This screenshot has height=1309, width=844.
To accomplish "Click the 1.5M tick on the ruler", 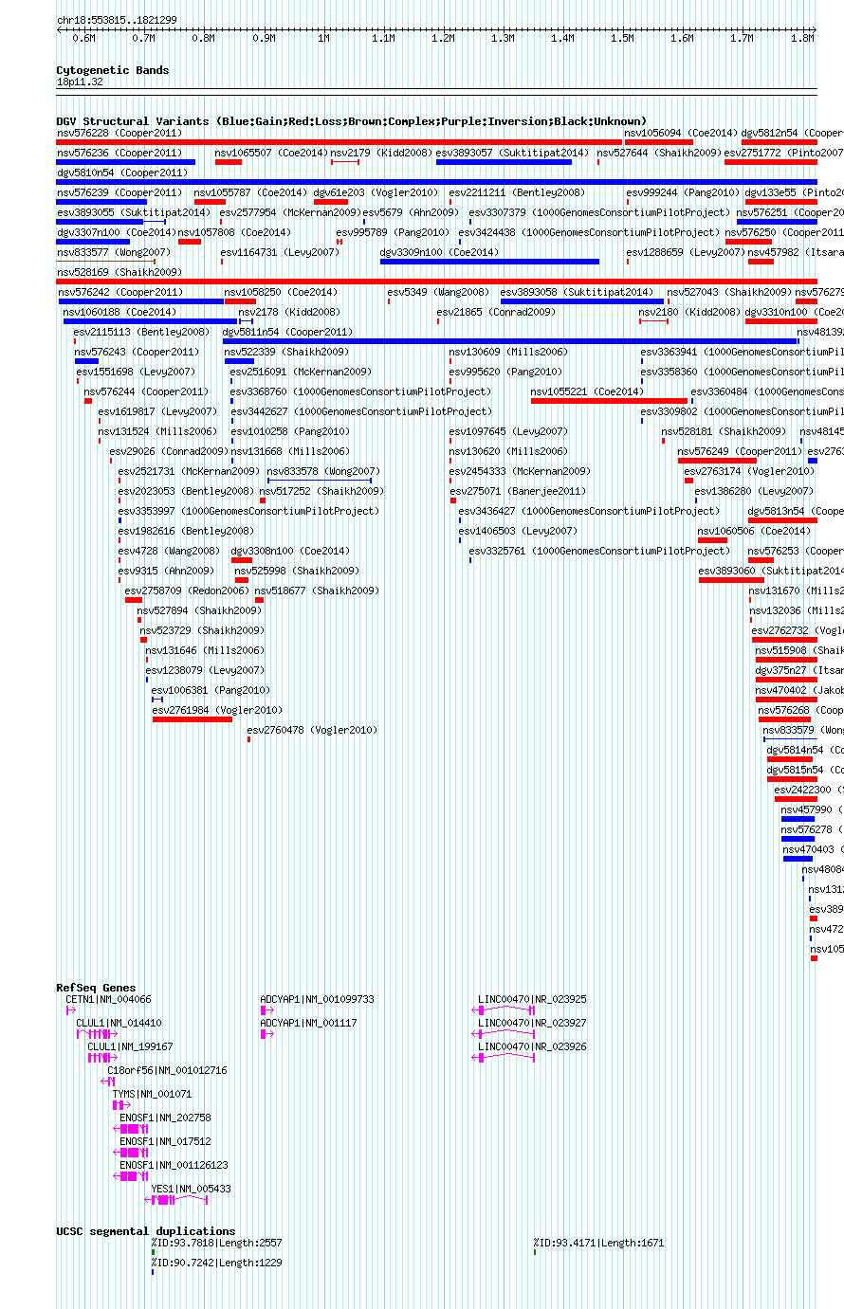I will [x=622, y=39].
